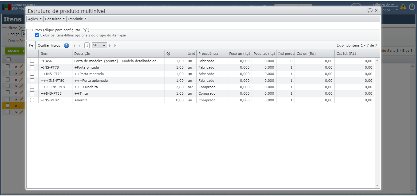
Task: Select the PT-456 row checkbox
Action: pyautogui.click(x=32, y=61)
